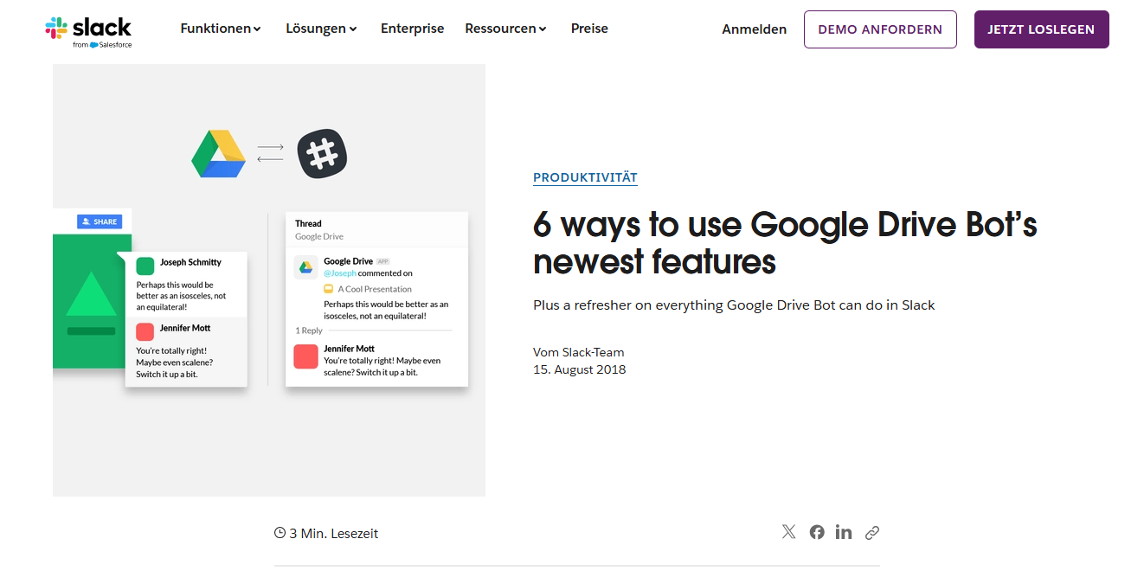Click Anmelden to sign in
This screenshot has width=1144, height=571.
pos(755,29)
